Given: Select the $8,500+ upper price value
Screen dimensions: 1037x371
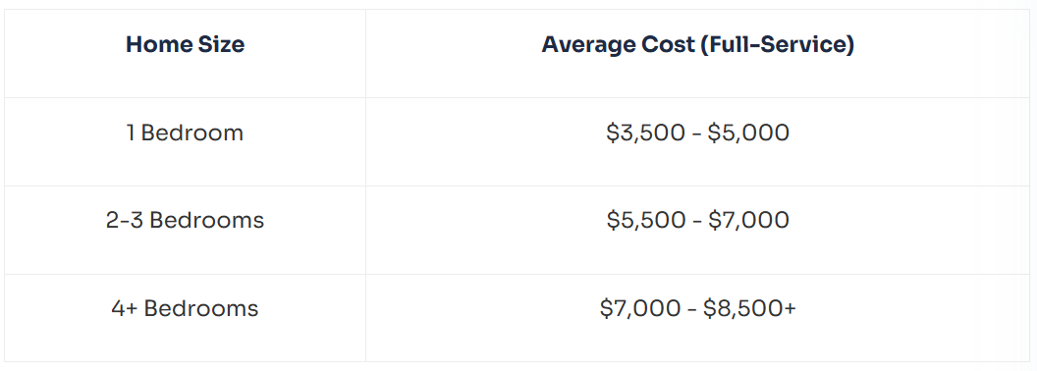Looking at the screenshot, I should pos(750,308).
